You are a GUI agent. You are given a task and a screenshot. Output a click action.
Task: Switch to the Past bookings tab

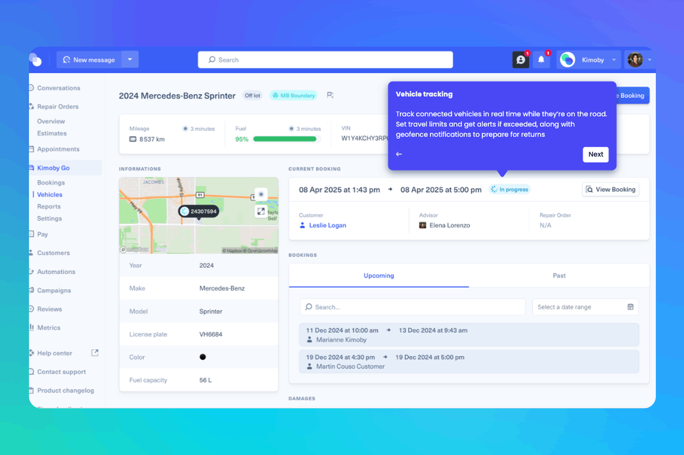coord(559,275)
